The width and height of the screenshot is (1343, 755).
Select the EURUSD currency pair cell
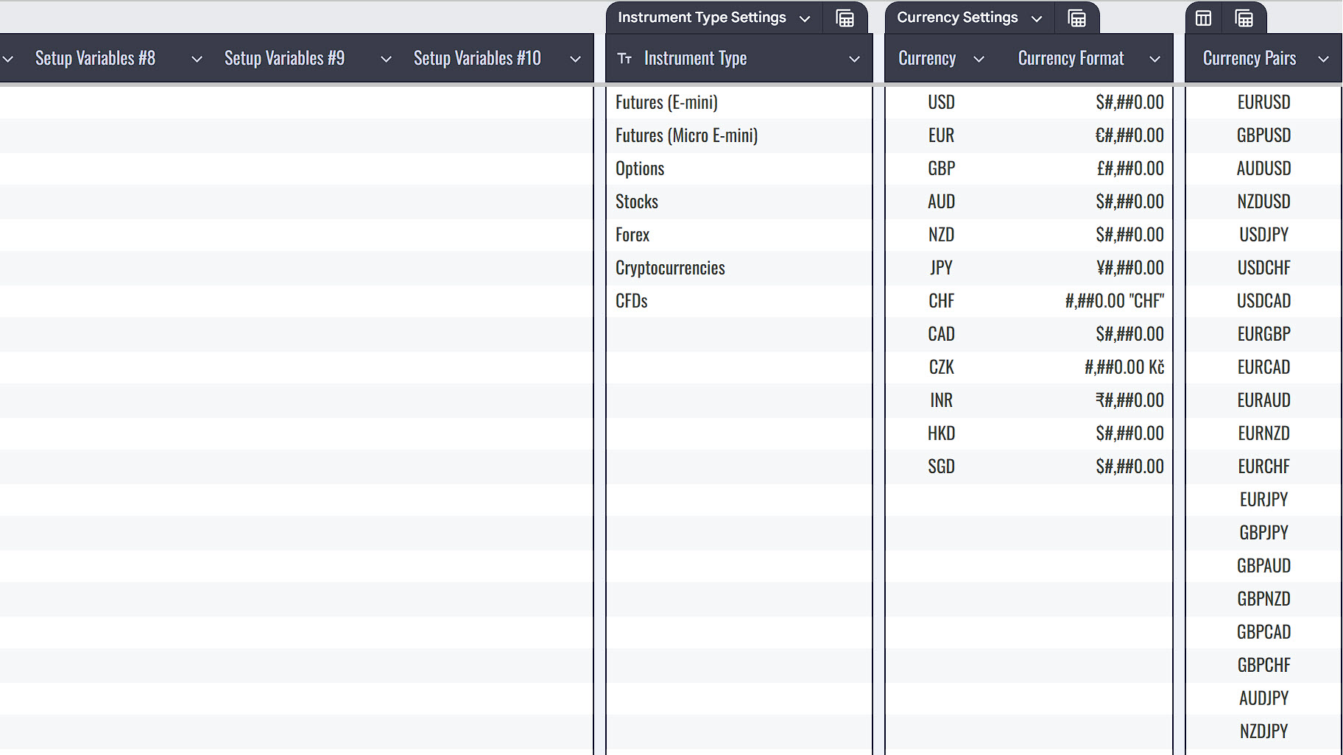pyautogui.click(x=1263, y=102)
